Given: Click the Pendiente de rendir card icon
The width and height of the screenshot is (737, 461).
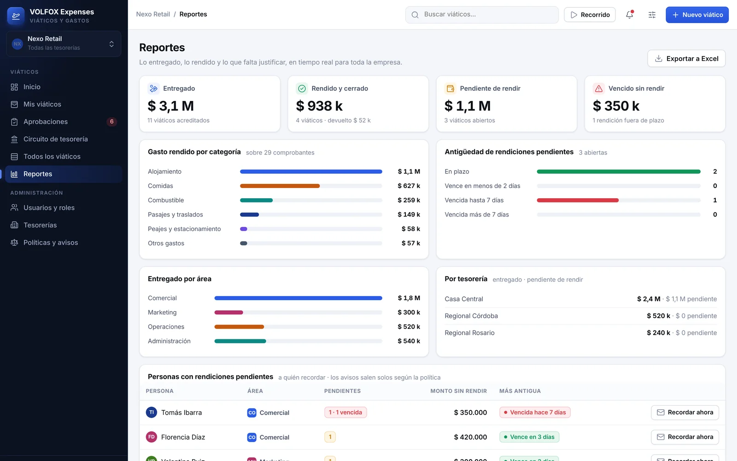Looking at the screenshot, I should [450, 89].
